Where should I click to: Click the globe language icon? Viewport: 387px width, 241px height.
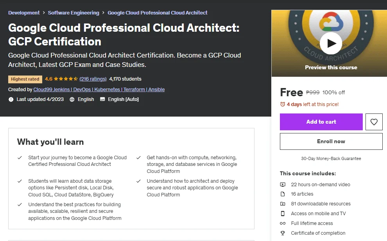click(x=72, y=99)
